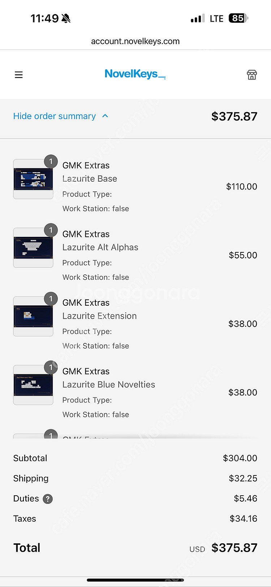Click quantity badge on Lazurite Extension item
Viewport: 271px width, 587px height.
(x=51, y=299)
